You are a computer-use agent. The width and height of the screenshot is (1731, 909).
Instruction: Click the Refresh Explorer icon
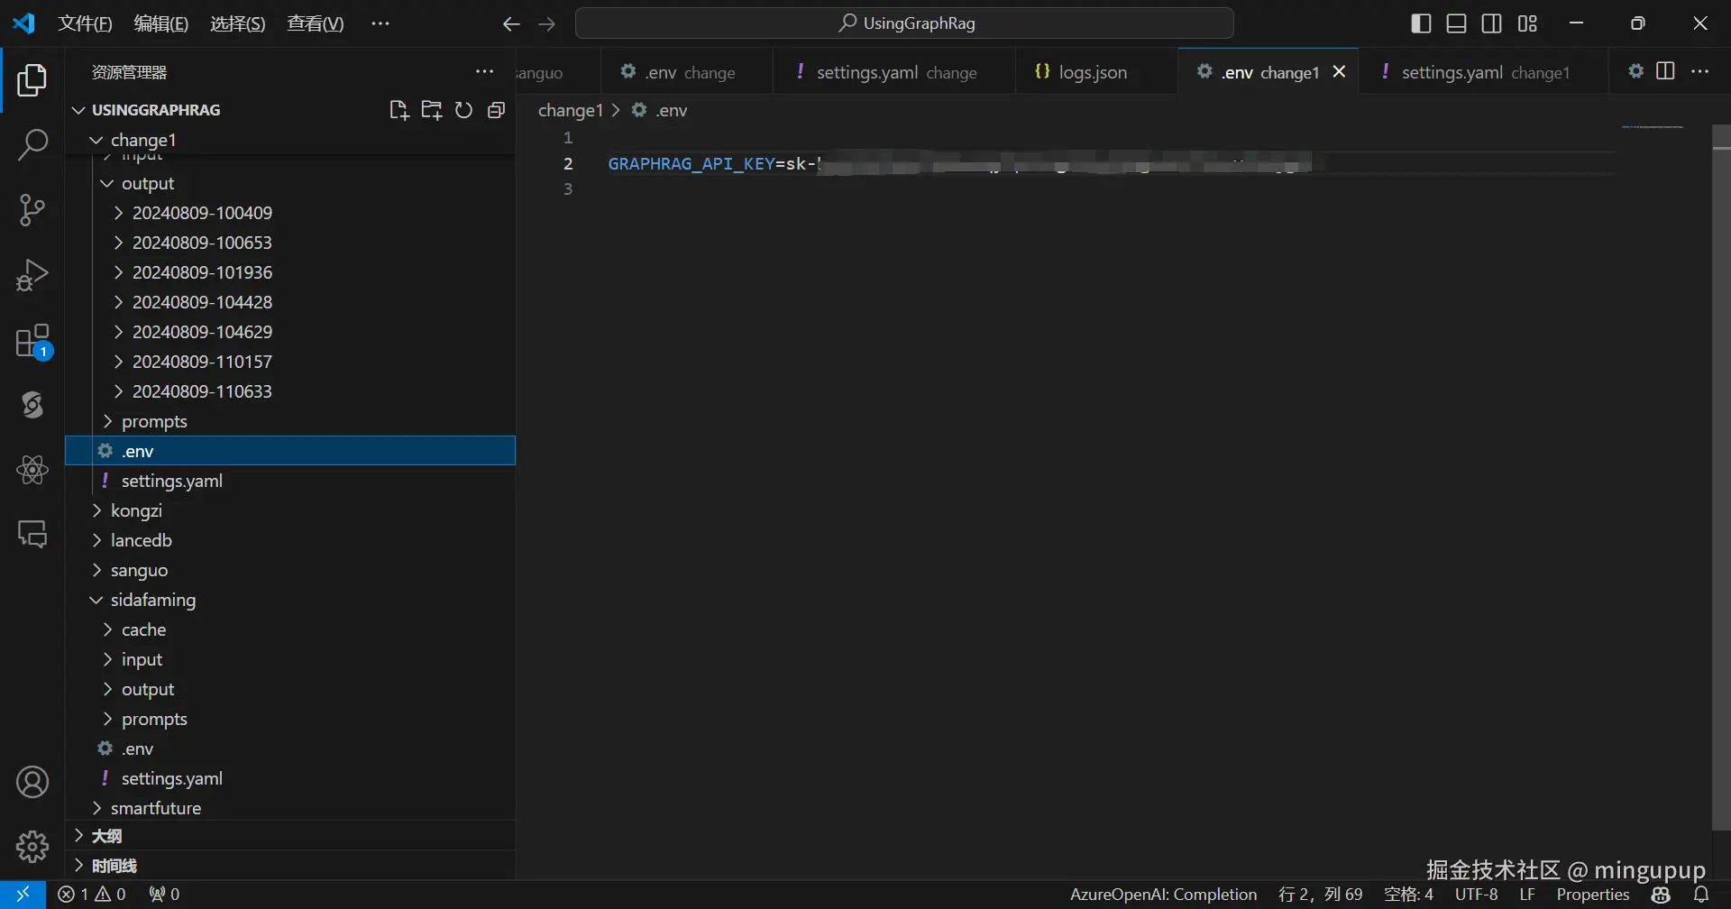pos(463,110)
